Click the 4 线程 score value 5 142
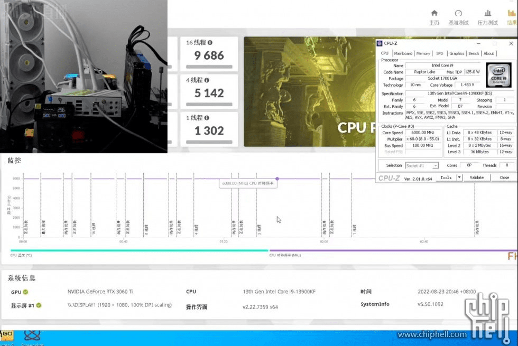The height and width of the screenshot is (346, 518). click(x=209, y=93)
